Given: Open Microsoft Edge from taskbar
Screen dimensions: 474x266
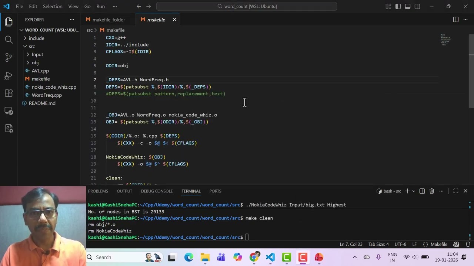Looking at the screenshot, I should [189, 257].
